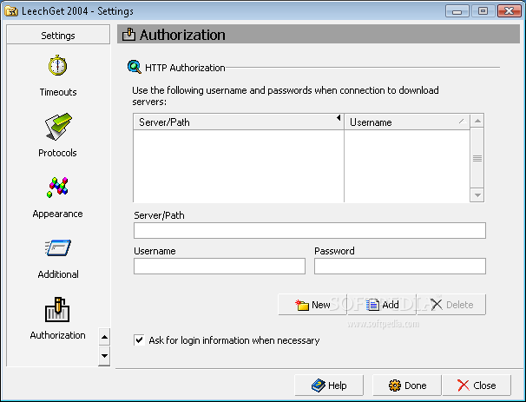Image resolution: width=526 pixels, height=402 pixels.
Task: Select the Authorization sidebar icon
Action: 57,309
